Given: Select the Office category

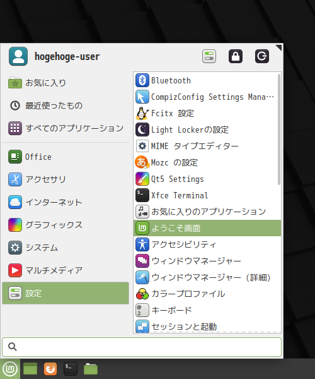Looking at the screenshot, I should 66,157.
